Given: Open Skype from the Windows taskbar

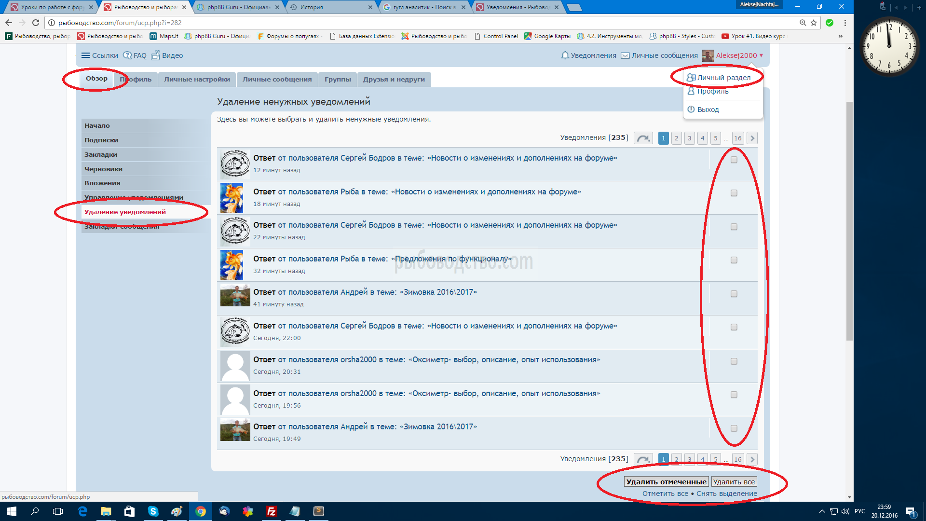Looking at the screenshot, I should pyautogui.click(x=153, y=511).
